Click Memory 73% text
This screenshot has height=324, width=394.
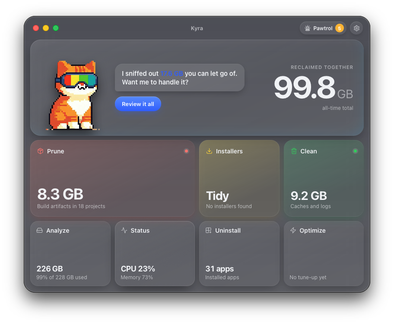137,277
